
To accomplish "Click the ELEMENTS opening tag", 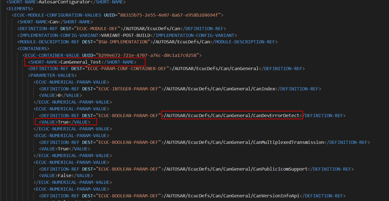I will click(x=19, y=8).
